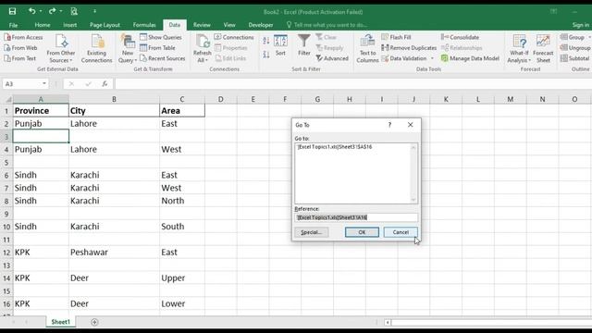
Task: Import data From Web
Action: pyautogui.click(x=20, y=48)
